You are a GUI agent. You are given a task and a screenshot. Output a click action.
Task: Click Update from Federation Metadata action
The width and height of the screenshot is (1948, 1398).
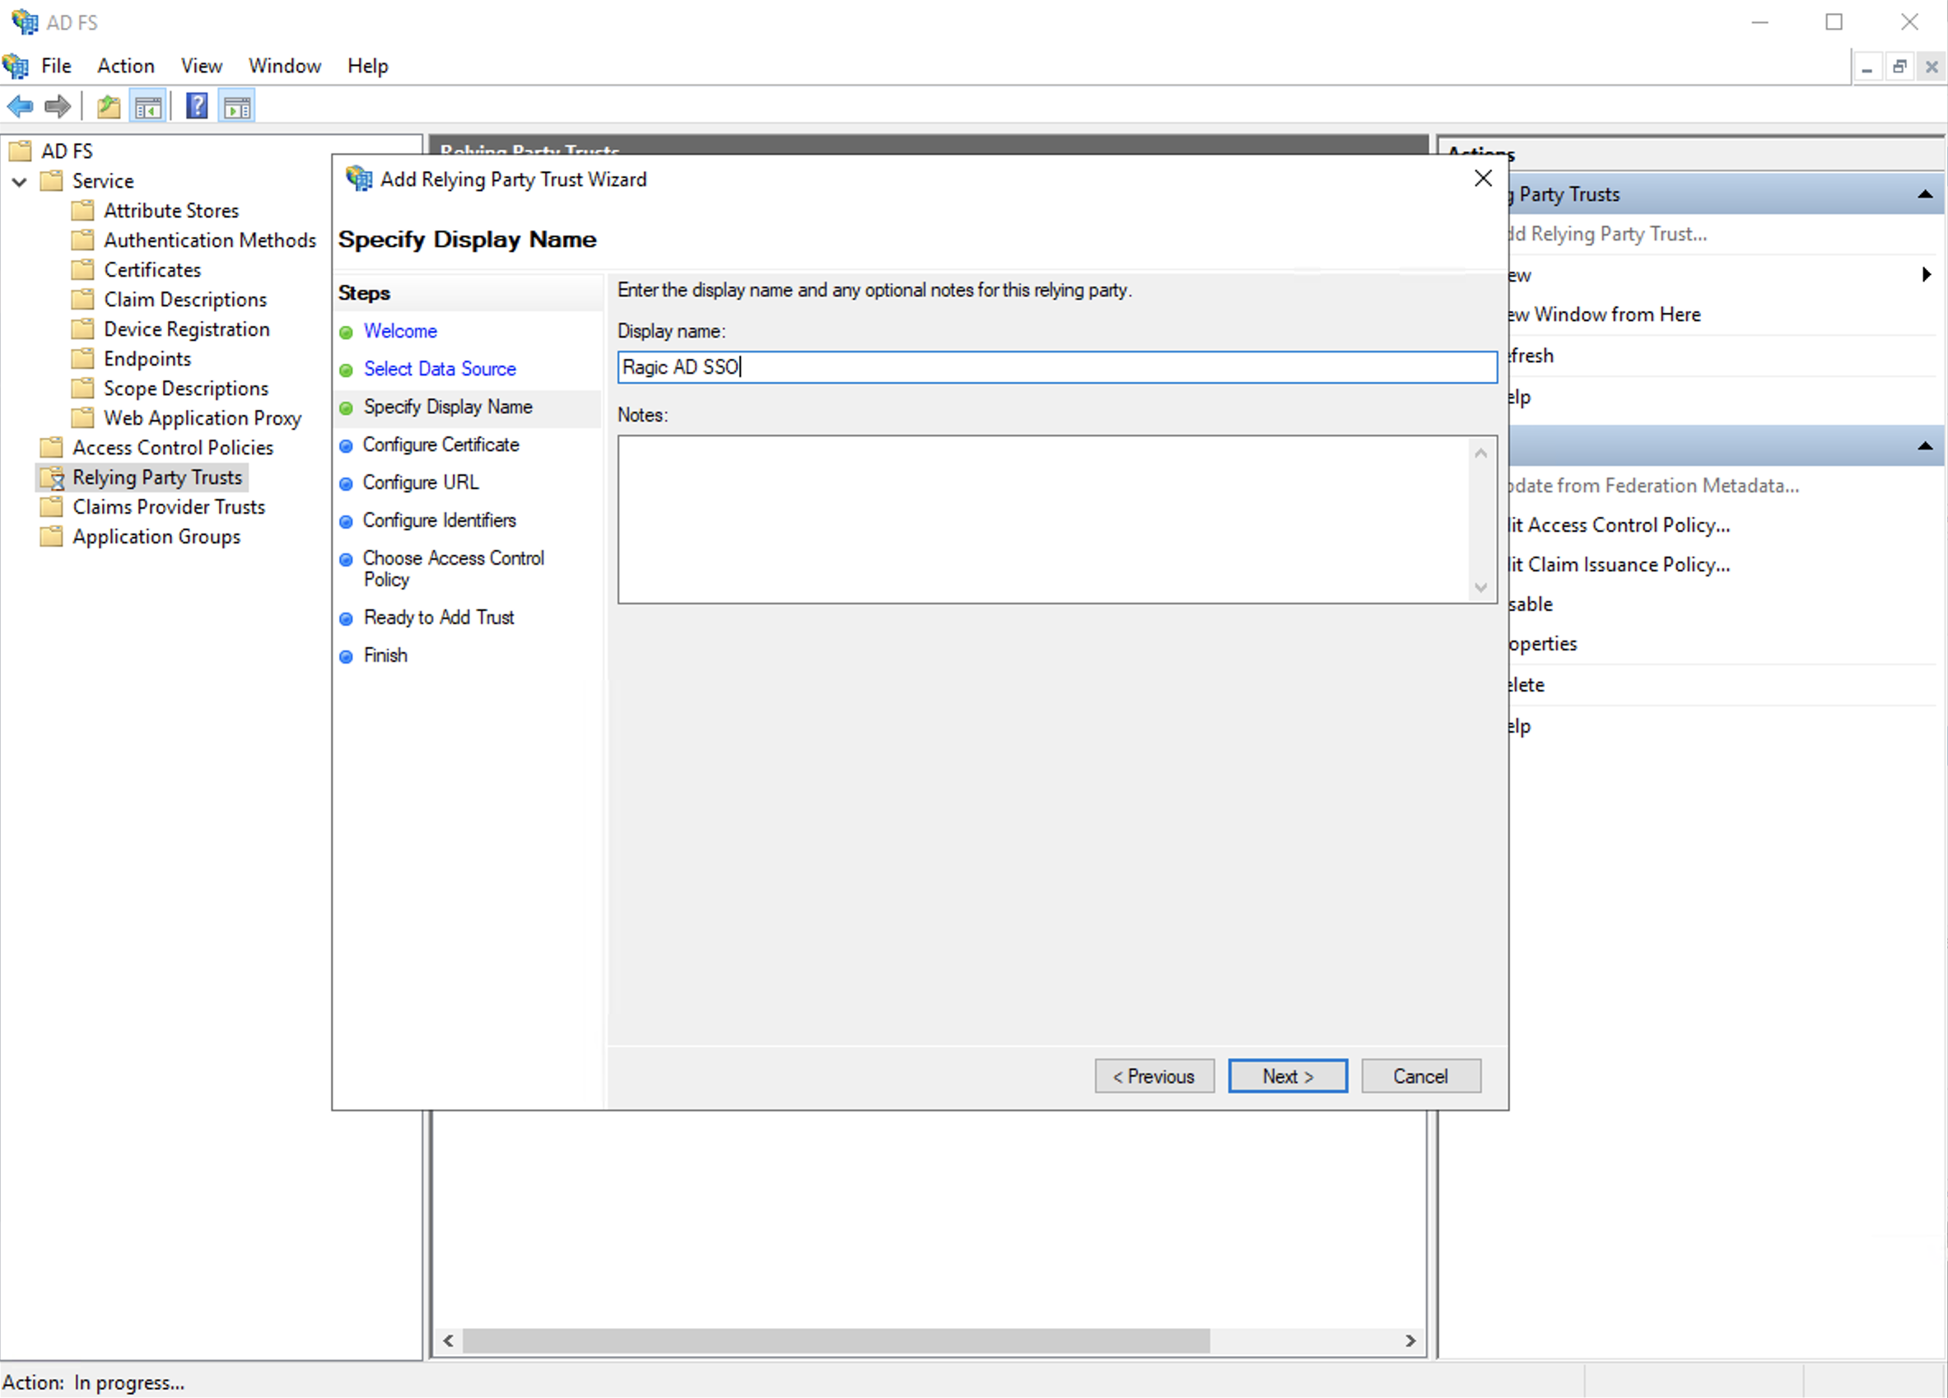tap(1654, 485)
